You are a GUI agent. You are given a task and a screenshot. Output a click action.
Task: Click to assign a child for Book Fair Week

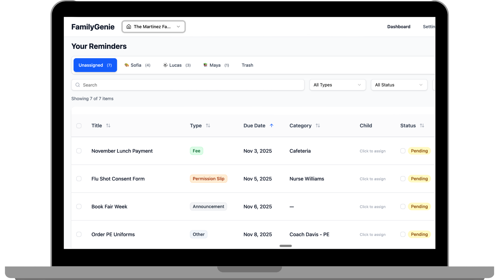tap(372, 207)
